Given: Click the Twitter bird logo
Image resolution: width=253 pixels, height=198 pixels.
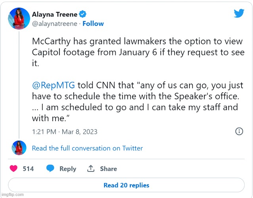Looking at the screenshot, I should click(239, 13).
